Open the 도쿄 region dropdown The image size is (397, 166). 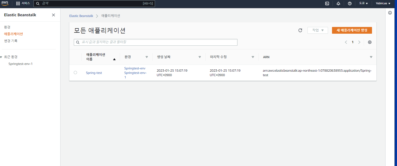click(x=363, y=3)
